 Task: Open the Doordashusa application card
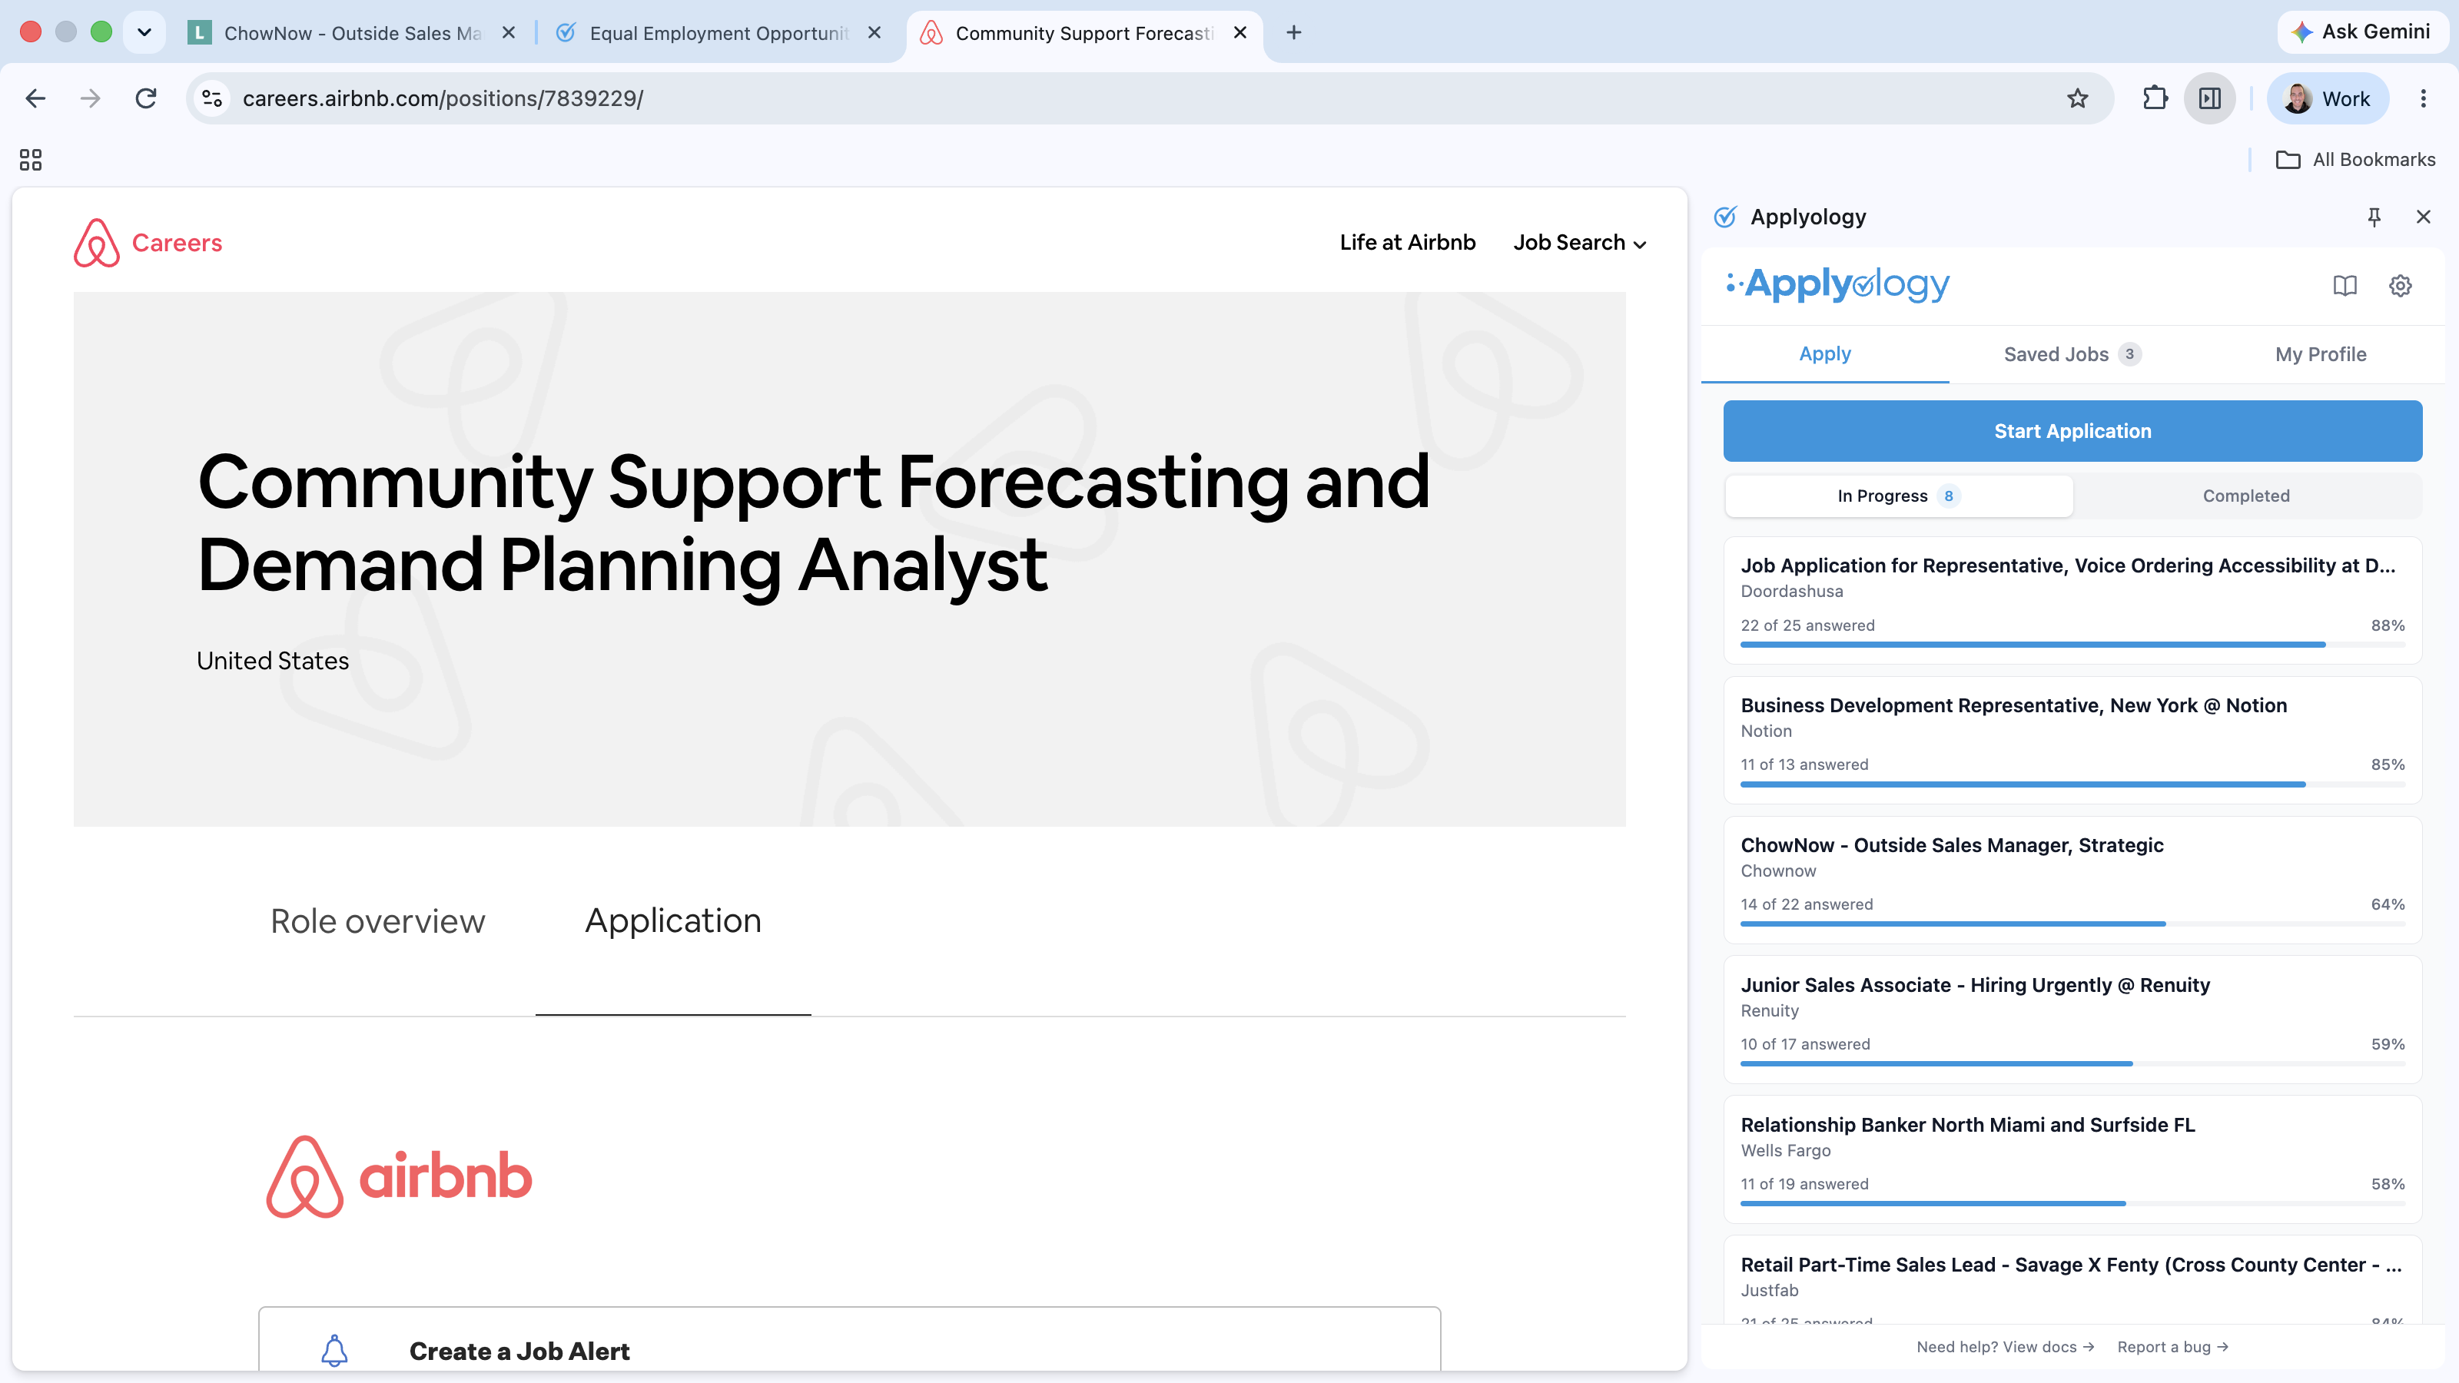[2072, 600]
